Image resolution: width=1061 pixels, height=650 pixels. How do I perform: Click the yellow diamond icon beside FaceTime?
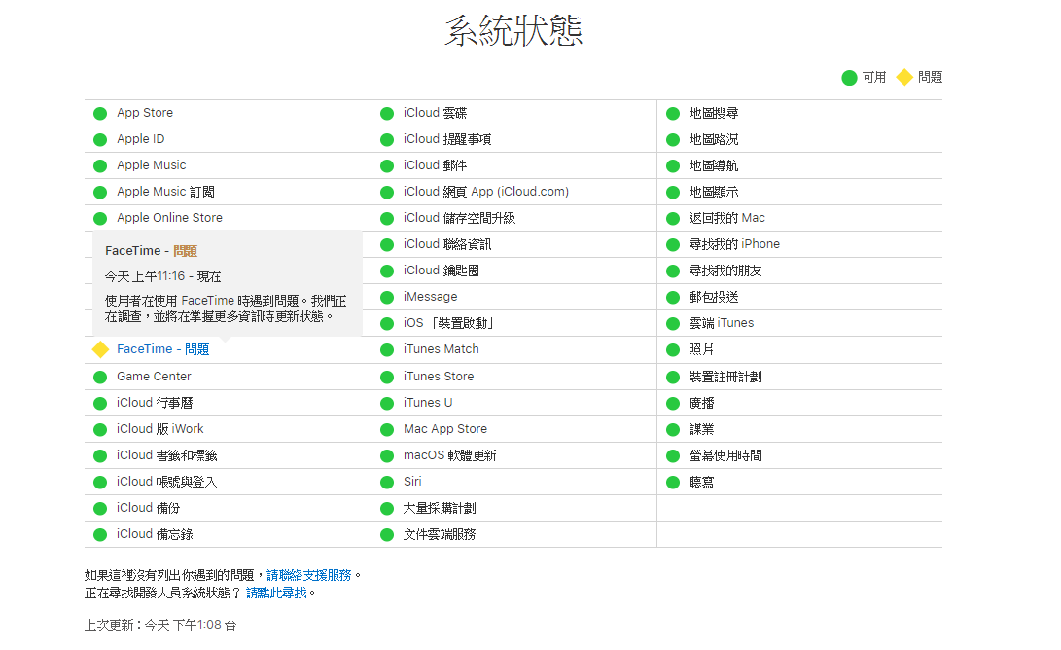[x=101, y=349]
